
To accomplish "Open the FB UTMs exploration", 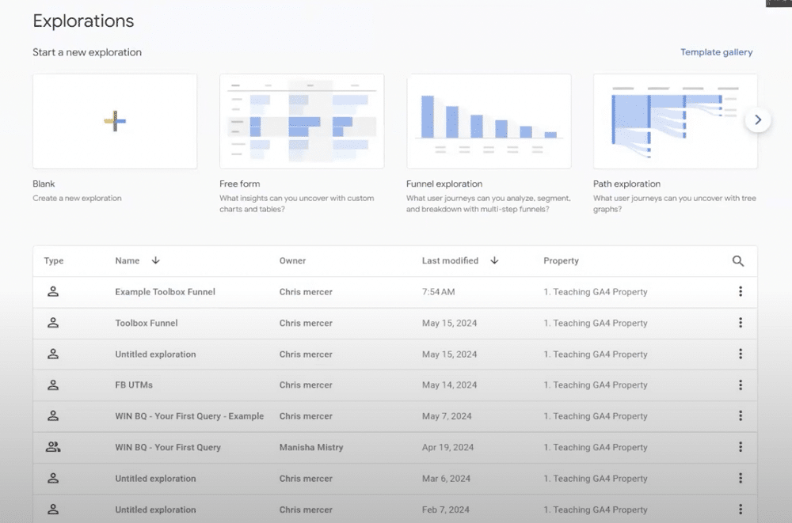I will tap(134, 385).
